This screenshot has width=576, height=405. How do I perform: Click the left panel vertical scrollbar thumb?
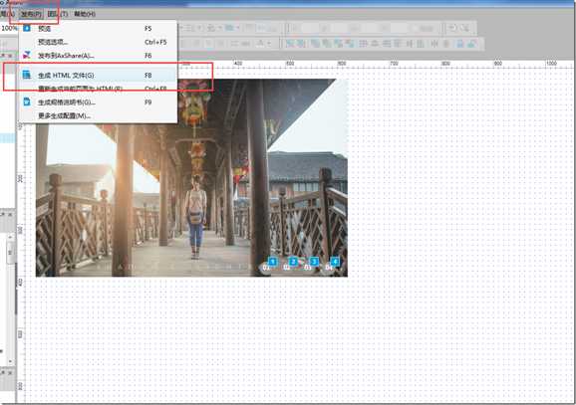[x=10, y=253]
